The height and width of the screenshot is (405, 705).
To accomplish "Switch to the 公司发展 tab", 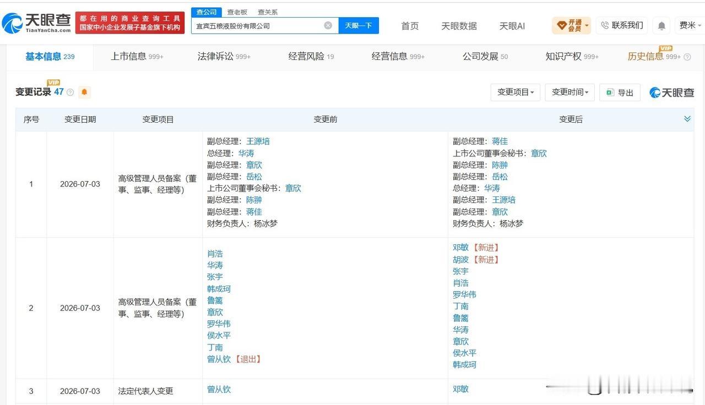I will pos(485,56).
